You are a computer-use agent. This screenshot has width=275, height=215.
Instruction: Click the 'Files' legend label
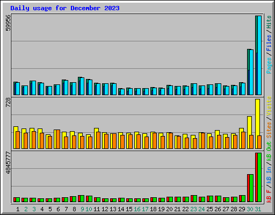[x=269, y=42]
